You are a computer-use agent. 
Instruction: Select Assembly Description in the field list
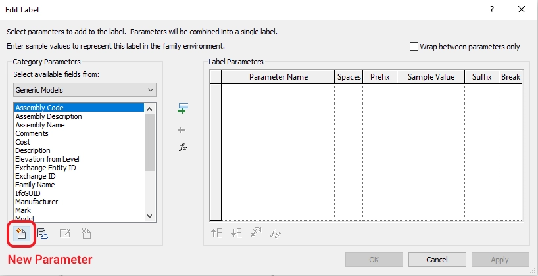49,116
